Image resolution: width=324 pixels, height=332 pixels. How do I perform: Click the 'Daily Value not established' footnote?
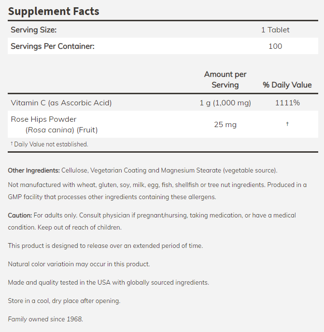[x=51, y=144]
